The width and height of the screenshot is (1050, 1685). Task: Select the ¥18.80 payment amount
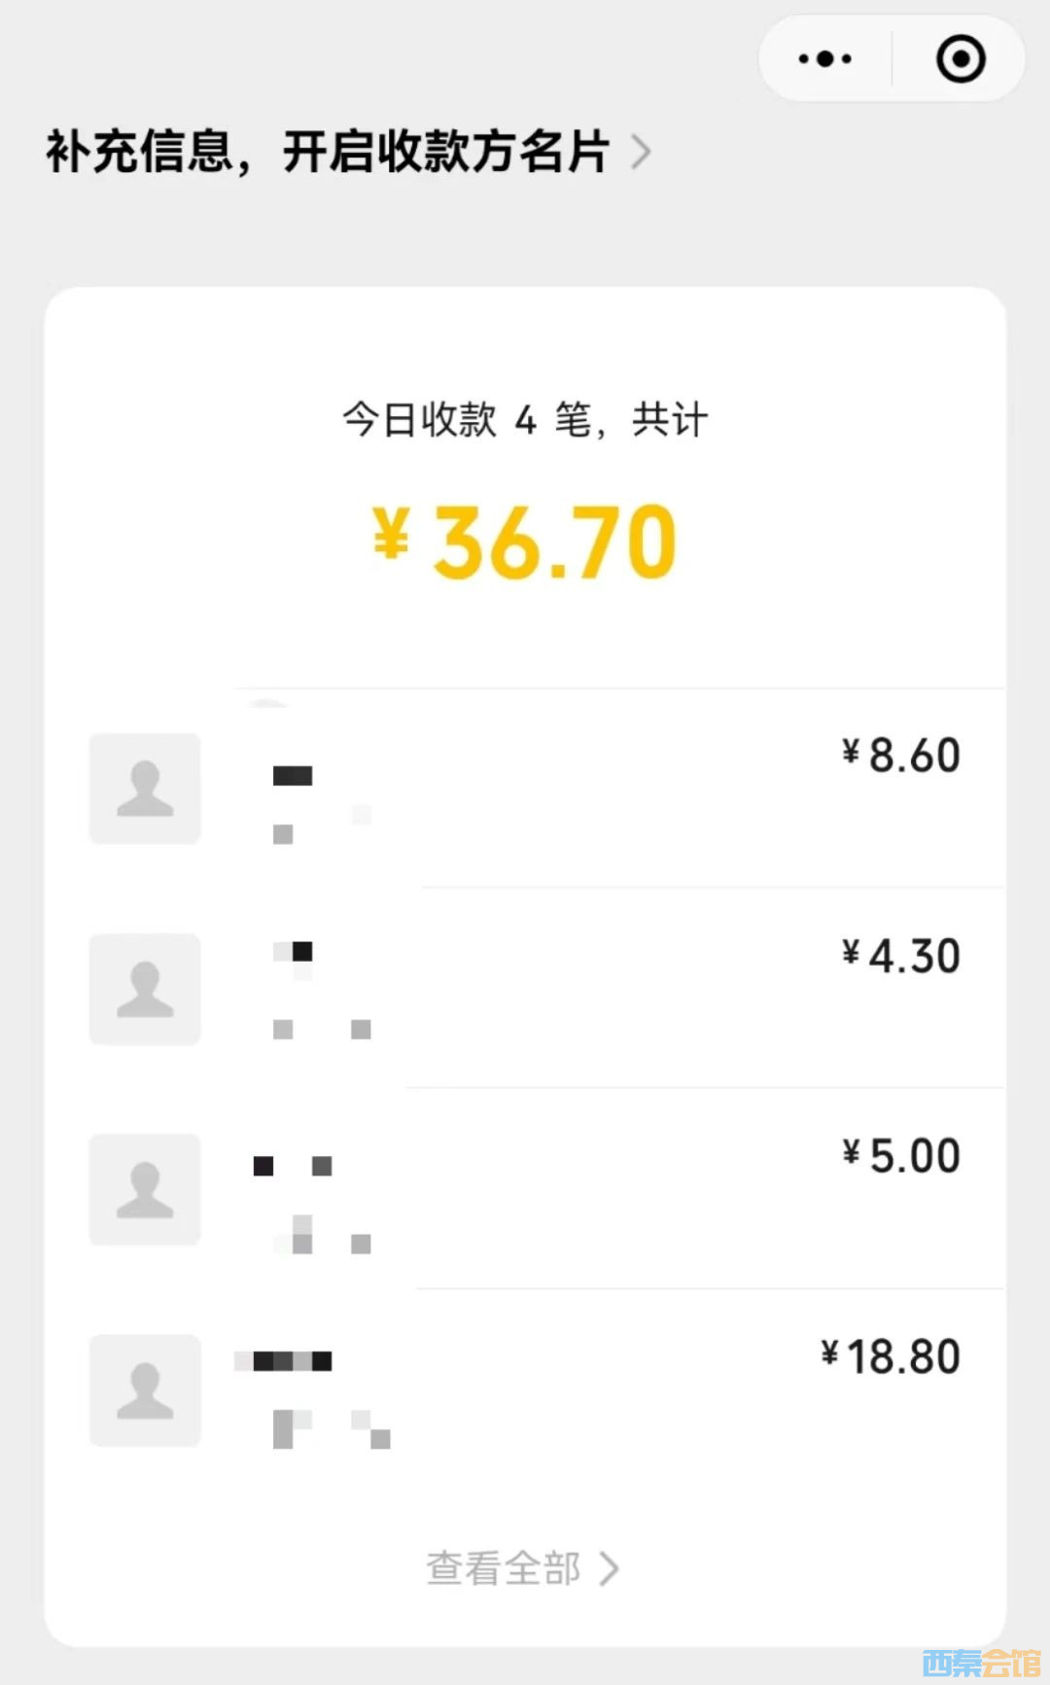pos(891,1356)
